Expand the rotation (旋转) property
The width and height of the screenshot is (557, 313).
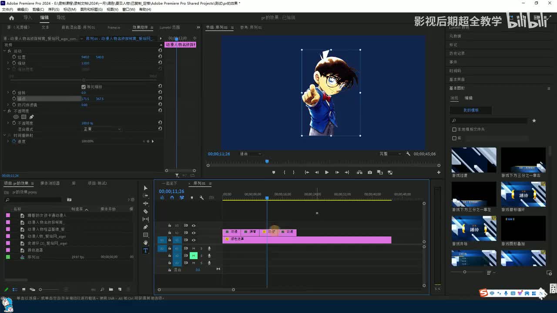coord(8,93)
